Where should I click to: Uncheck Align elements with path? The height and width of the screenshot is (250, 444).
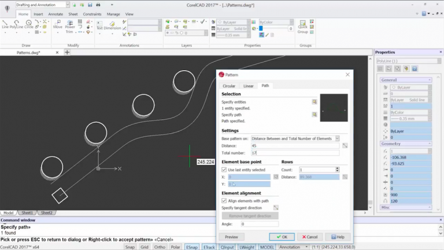[x=224, y=201]
